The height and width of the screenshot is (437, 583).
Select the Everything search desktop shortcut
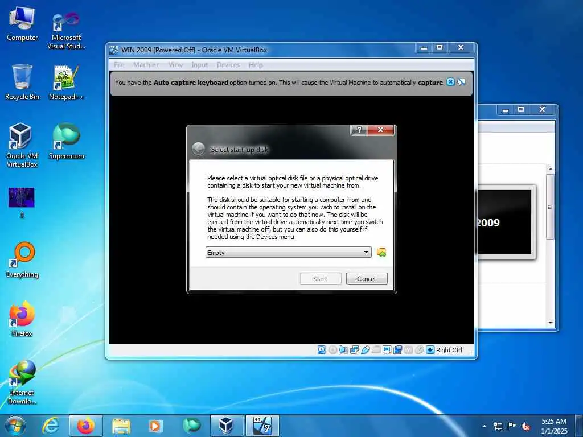22,260
